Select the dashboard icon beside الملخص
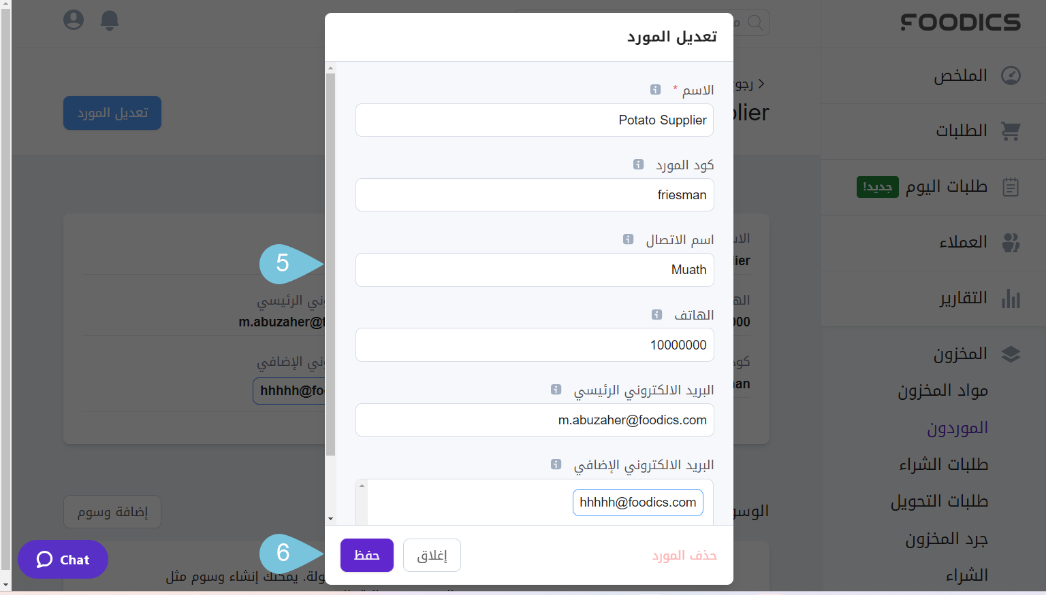This screenshot has height=595, width=1046. [1012, 75]
